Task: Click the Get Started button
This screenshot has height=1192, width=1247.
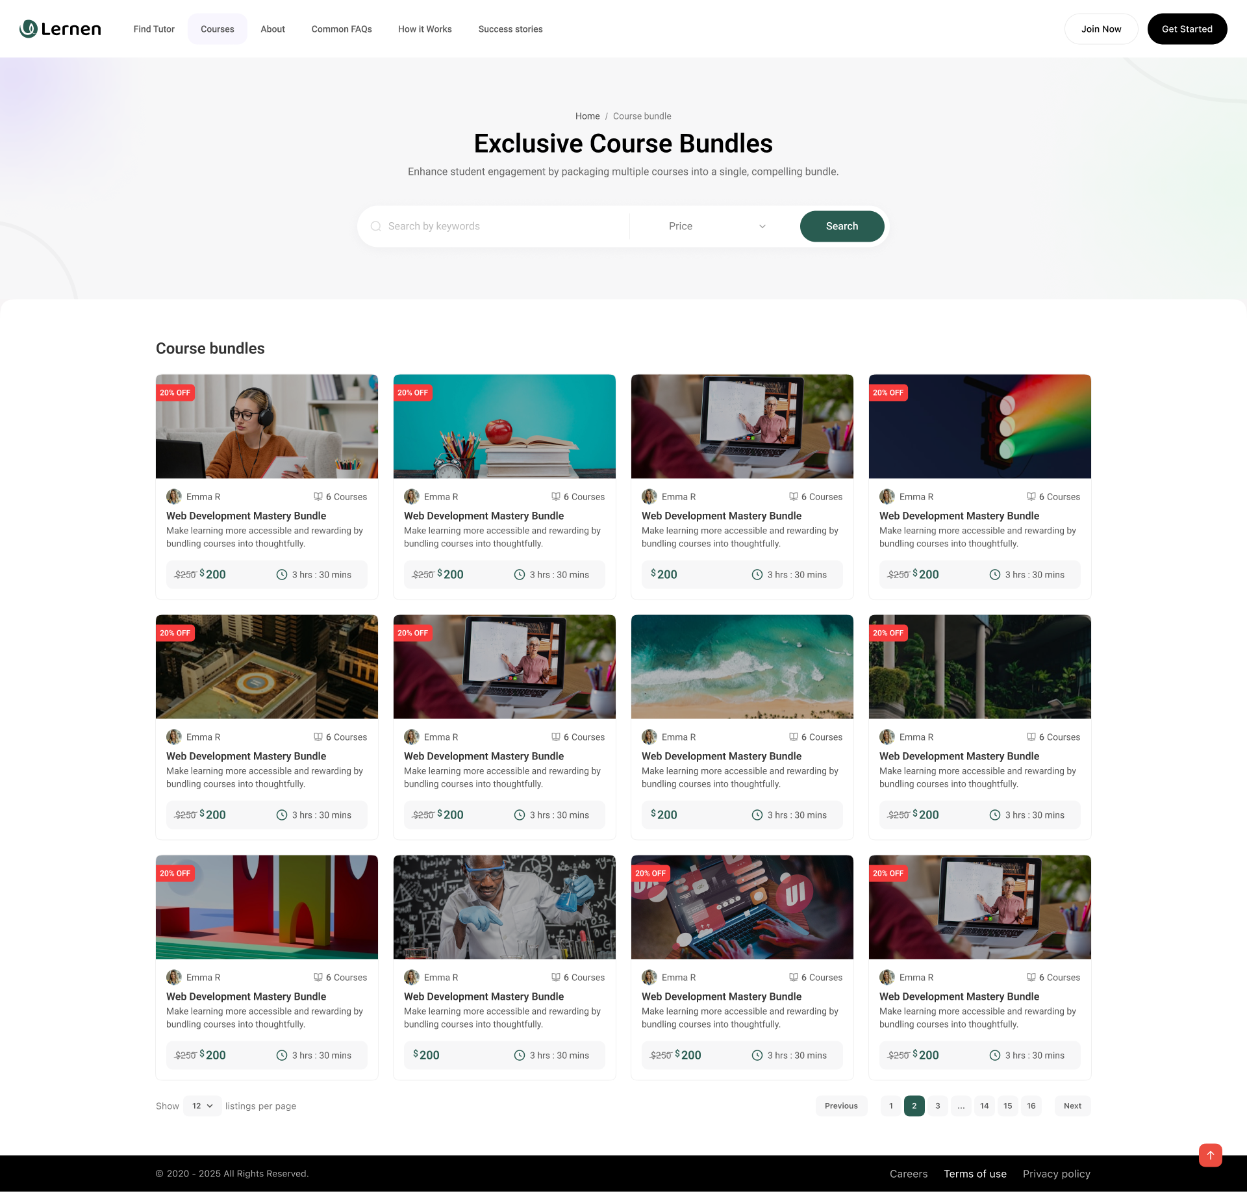Action: [1187, 29]
